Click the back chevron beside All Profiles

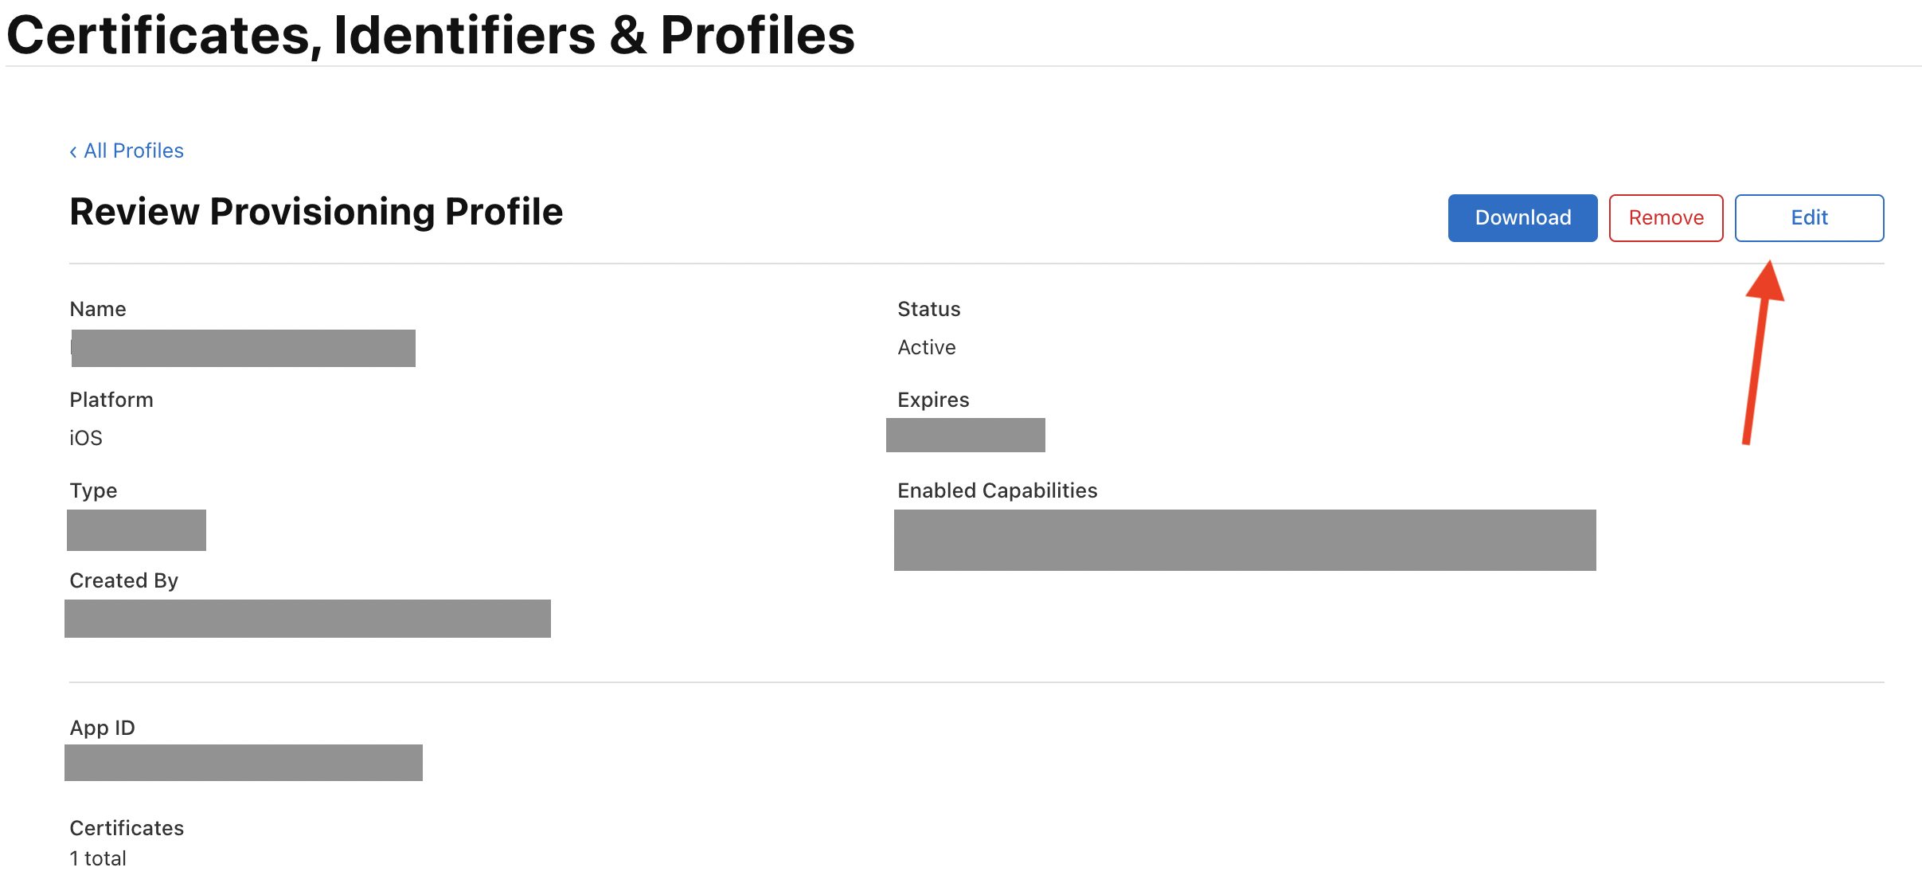pos(73,151)
